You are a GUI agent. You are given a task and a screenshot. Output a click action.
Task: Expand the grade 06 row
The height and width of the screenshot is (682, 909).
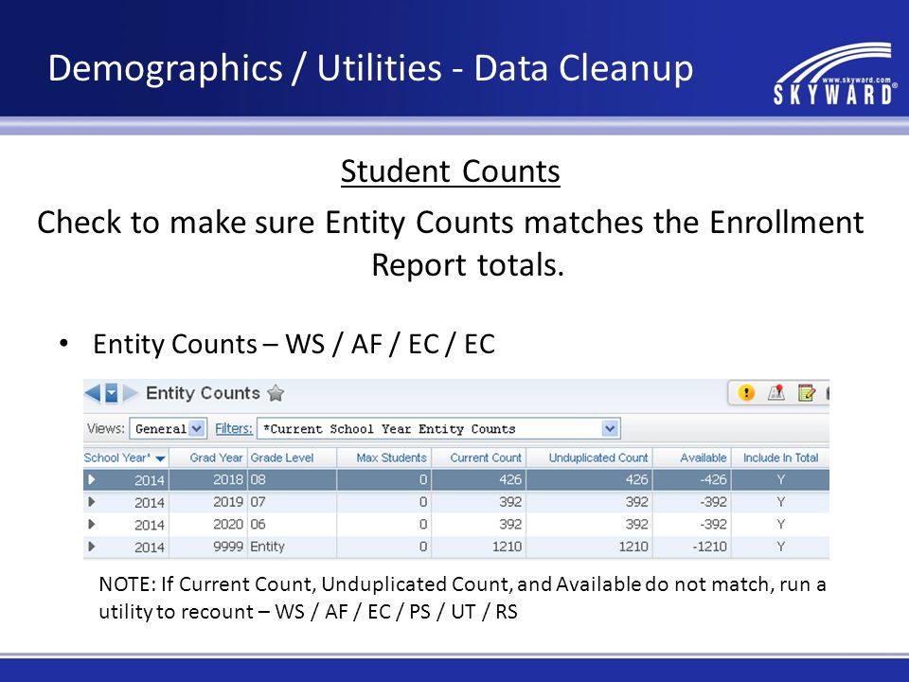click(x=92, y=524)
